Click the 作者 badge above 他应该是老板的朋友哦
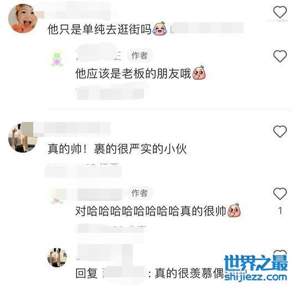This screenshot has height=285, width=293. (140, 55)
